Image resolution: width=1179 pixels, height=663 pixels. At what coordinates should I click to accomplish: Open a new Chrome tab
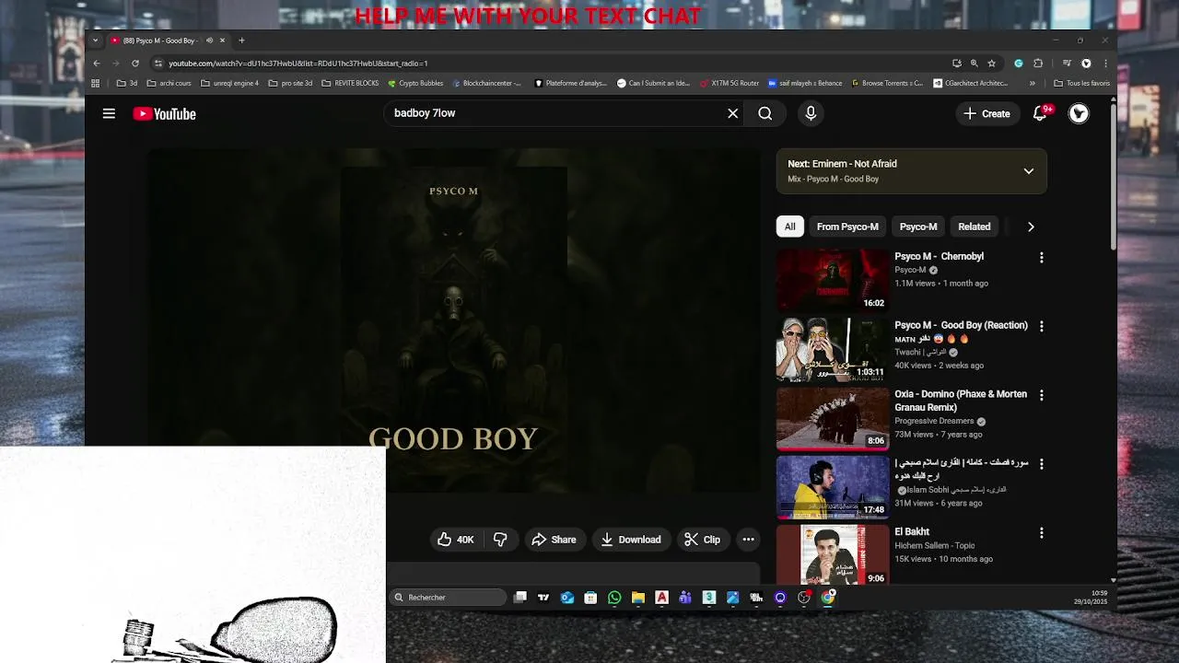coord(241,41)
